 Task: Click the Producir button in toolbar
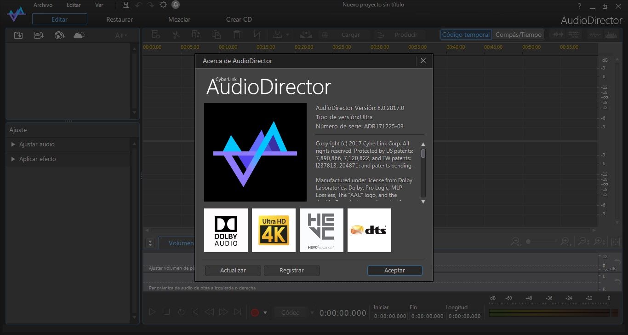click(400, 35)
